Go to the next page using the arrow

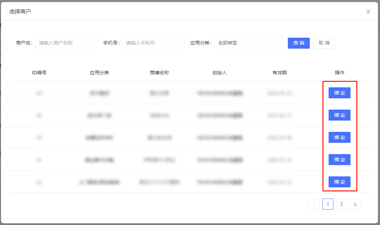355,204
